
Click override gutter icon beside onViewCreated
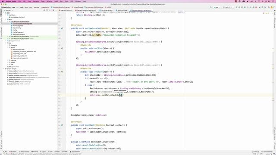(x=62, y=28)
